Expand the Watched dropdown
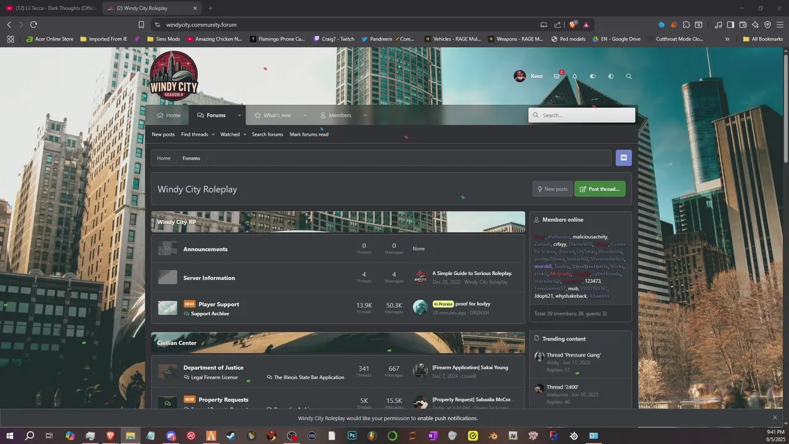The width and height of the screenshot is (789, 444). pos(245,134)
